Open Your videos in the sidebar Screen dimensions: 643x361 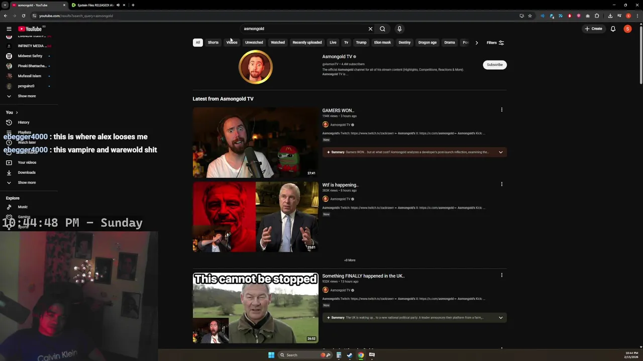(27, 162)
